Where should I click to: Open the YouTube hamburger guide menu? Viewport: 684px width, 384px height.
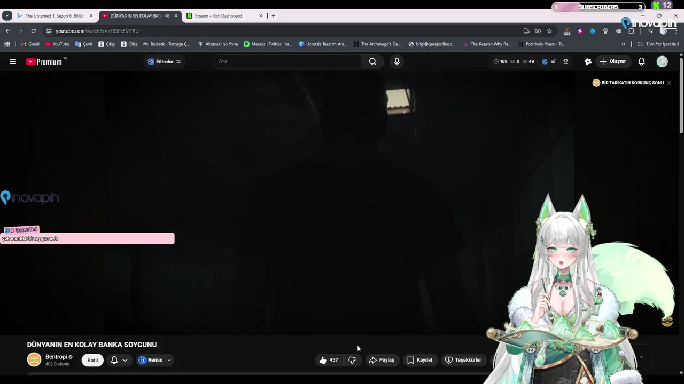click(13, 61)
